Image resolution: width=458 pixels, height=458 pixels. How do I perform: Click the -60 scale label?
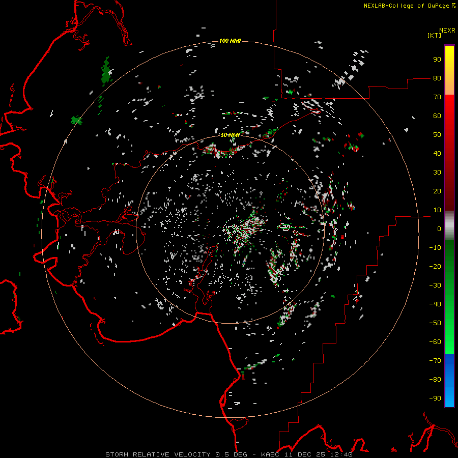pos(435,342)
